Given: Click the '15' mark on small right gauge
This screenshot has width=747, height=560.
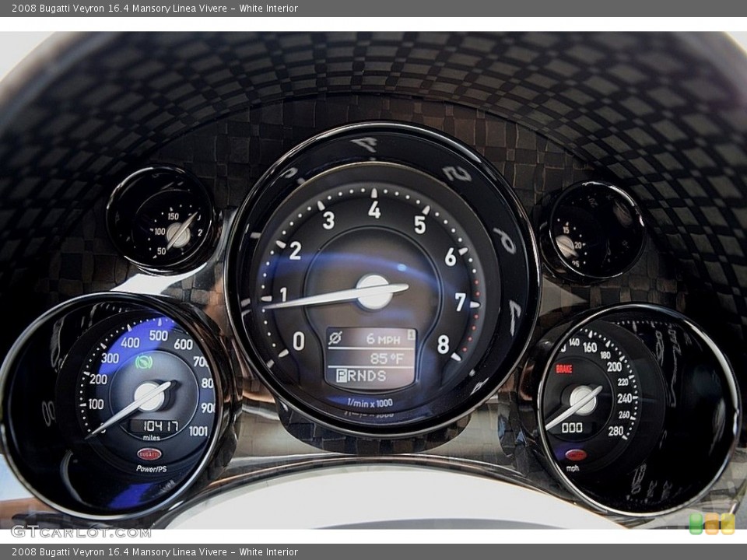Looking at the screenshot, I should click(566, 229).
